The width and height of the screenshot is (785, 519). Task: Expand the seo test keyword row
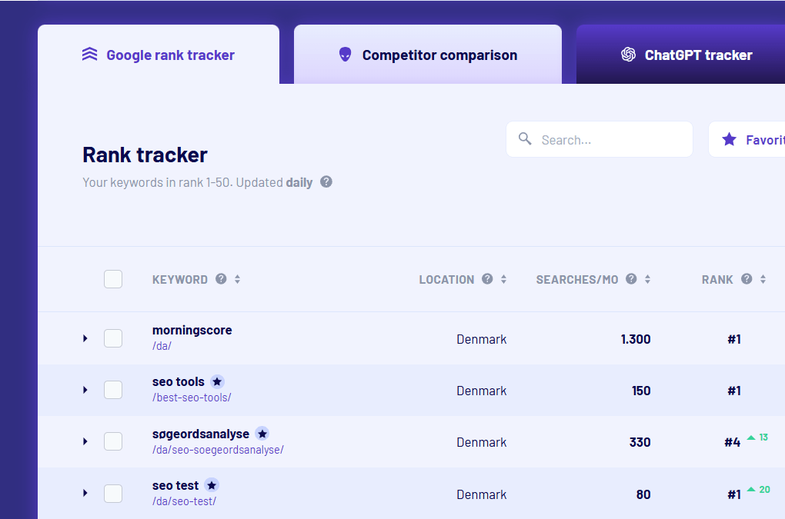pyautogui.click(x=85, y=494)
